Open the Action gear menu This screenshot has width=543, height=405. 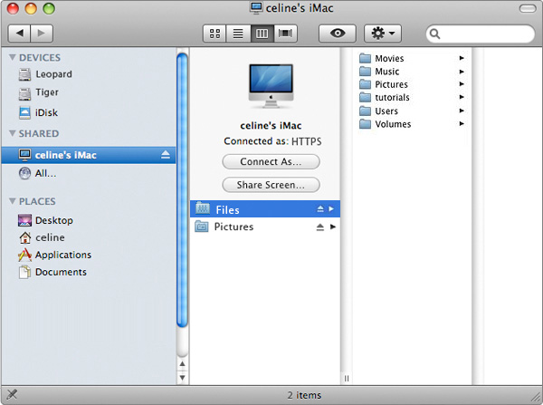click(x=383, y=34)
